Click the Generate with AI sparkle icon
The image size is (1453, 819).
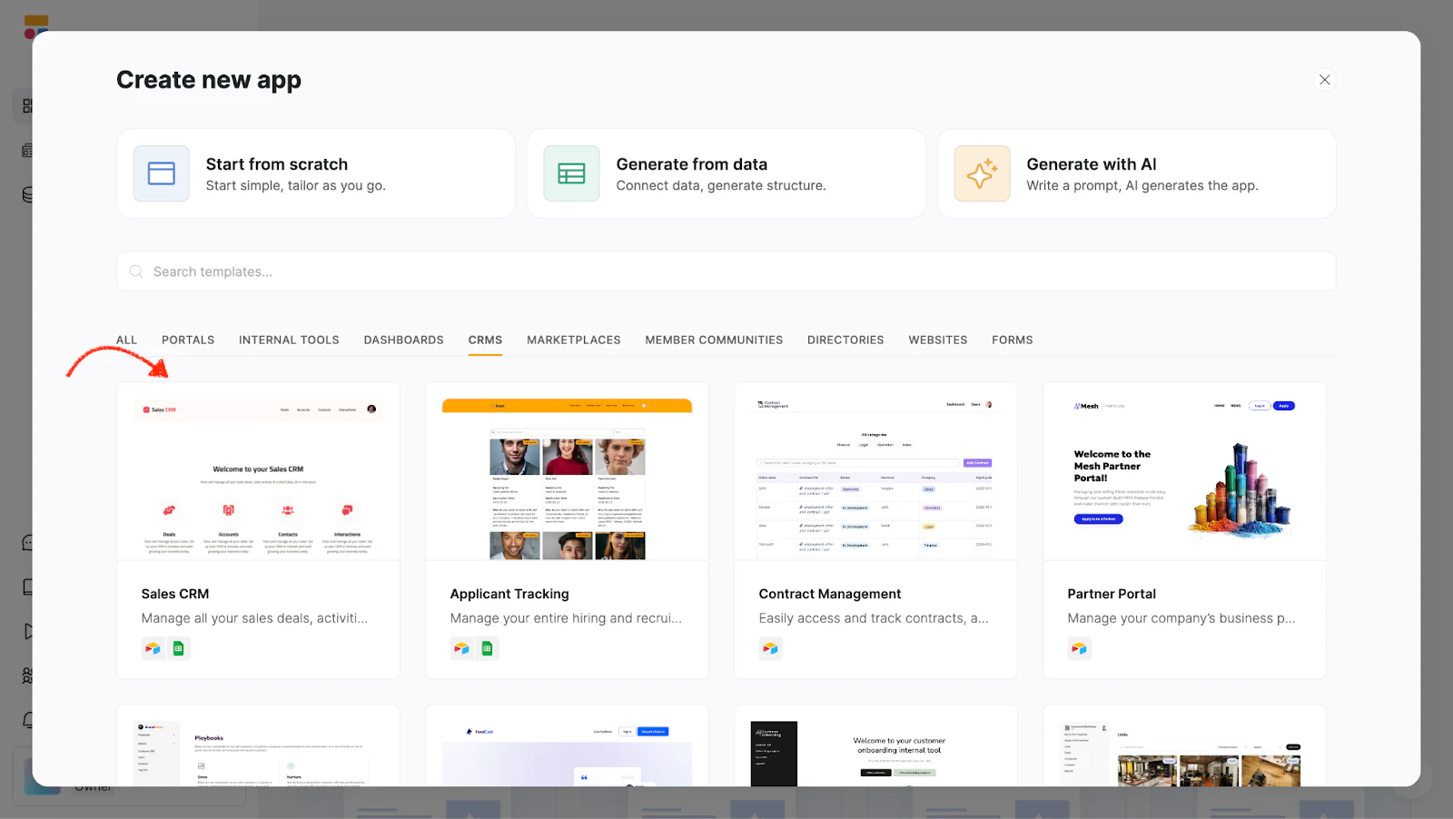click(x=982, y=173)
